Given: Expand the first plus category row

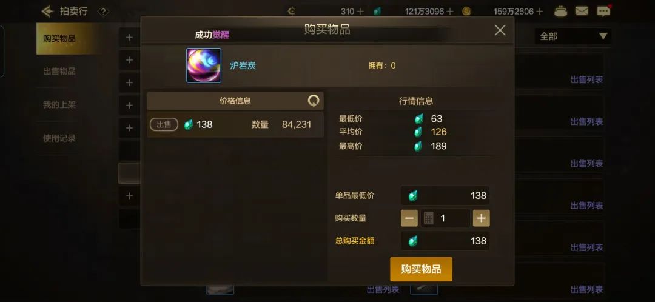Looking at the screenshot, I should coord(129,38).
